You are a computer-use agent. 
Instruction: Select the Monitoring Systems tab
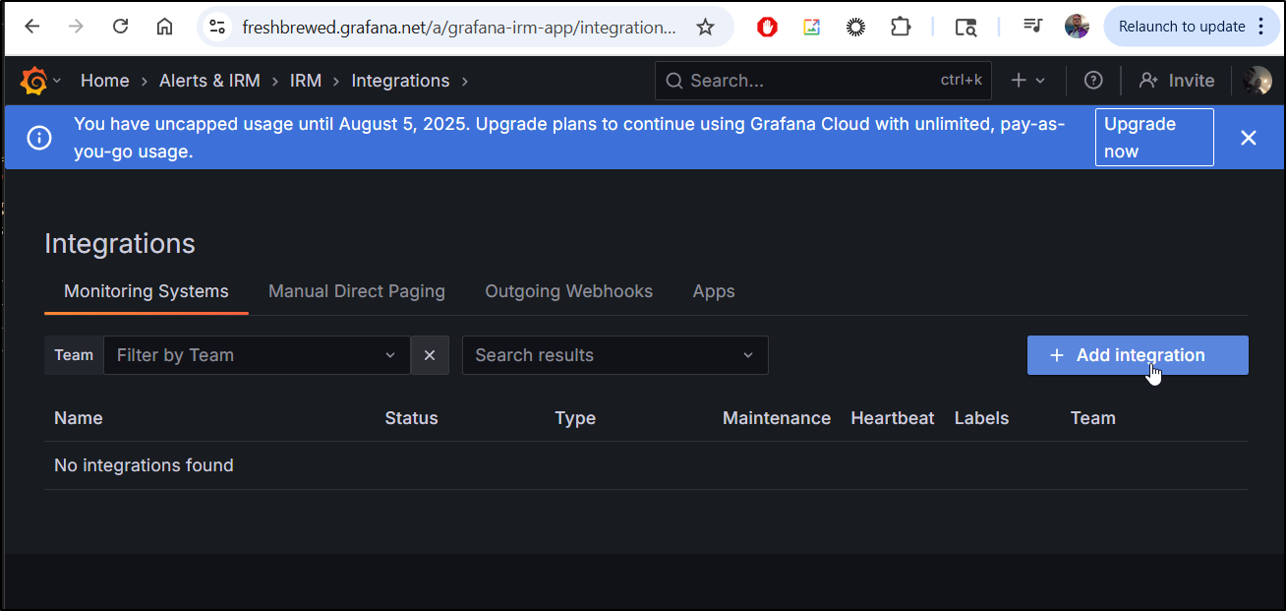click(146, 291)
